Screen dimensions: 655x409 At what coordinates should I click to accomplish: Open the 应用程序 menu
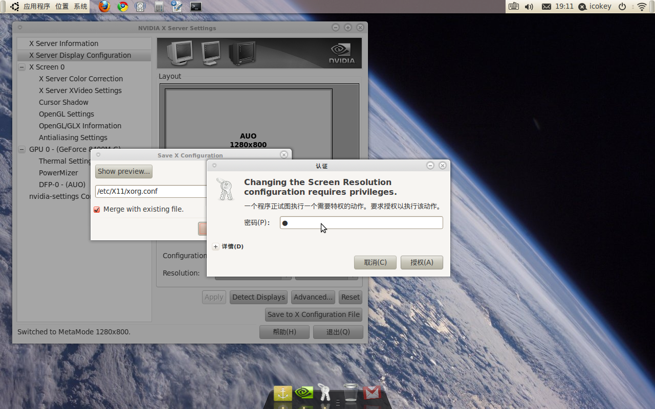(x=37, y=7)
